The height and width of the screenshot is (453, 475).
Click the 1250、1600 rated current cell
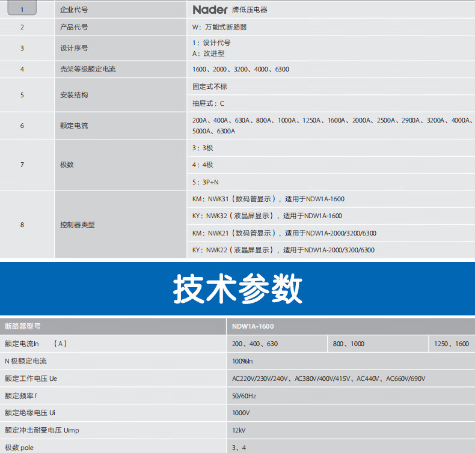[451, 344]
